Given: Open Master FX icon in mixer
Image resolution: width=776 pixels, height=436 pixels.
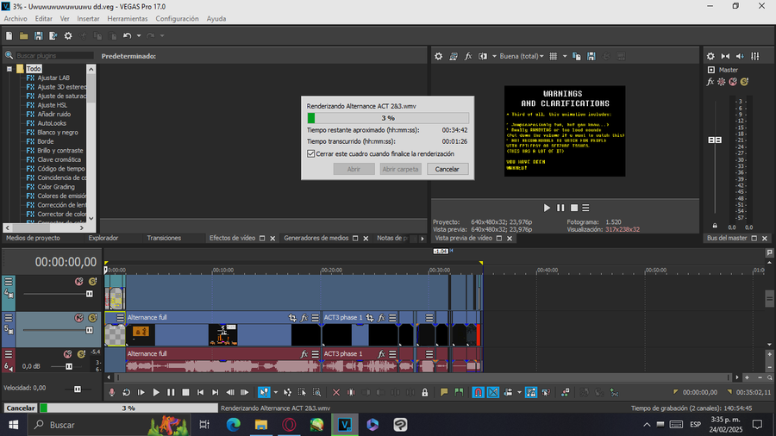Looking at the screenshot, I should click(x=710, y=82).
